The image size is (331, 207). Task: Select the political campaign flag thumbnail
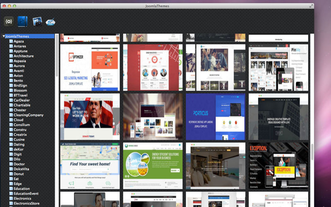point(90,117)
